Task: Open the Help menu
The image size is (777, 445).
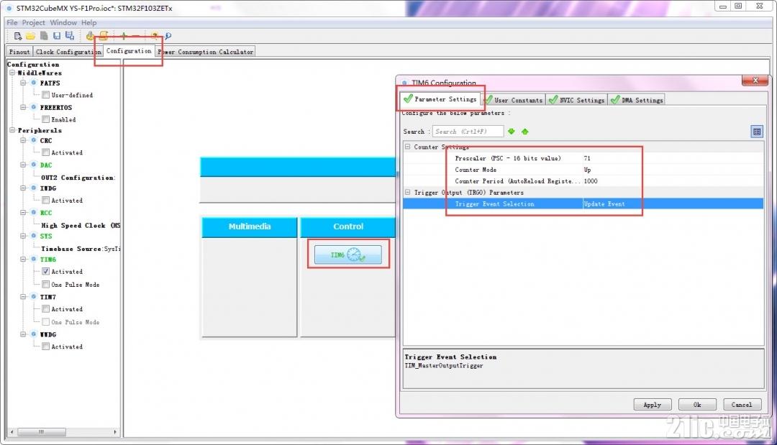Action: (x=88, y=22)
